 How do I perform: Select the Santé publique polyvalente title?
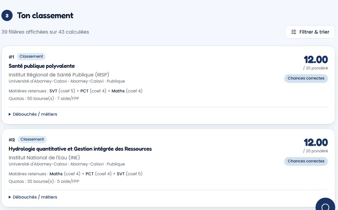coord(42,66)
